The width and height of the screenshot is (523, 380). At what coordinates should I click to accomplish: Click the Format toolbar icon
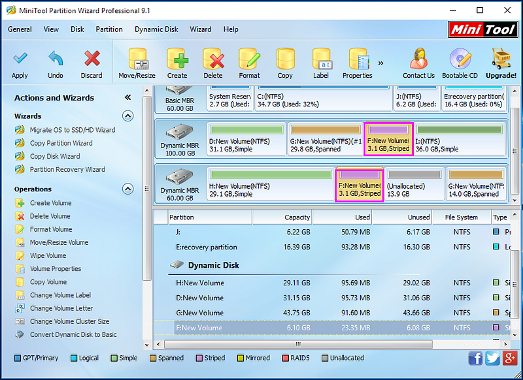249,59
